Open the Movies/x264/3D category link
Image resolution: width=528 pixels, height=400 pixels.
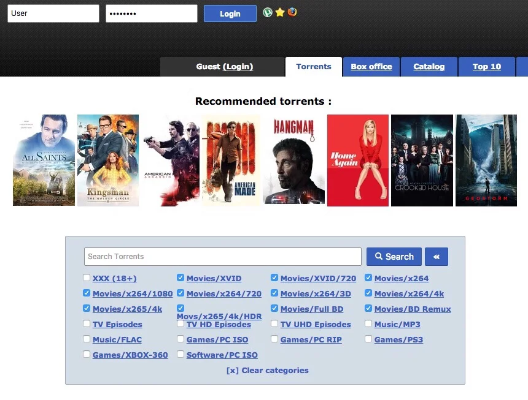(x=316, y=294)
